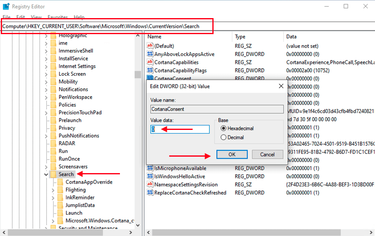Expand the Notifications key in tree
Screen dimensions: 375x236
tap(46, 89)
